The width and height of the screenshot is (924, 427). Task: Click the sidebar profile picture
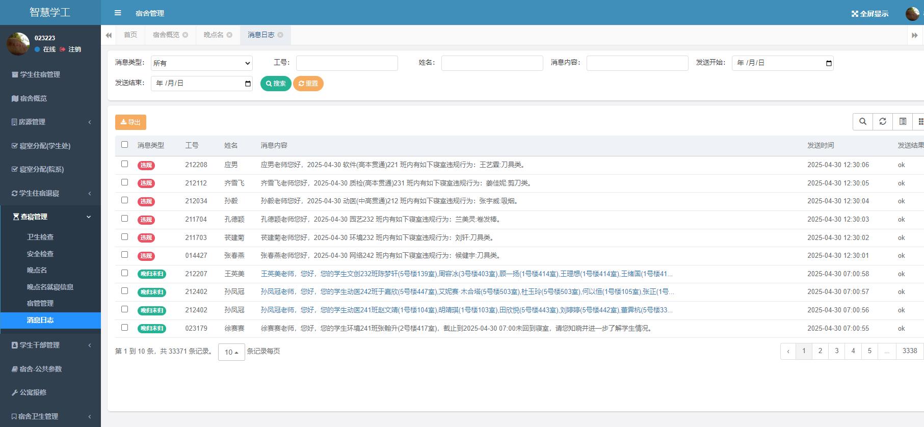(x=18, y=44)
